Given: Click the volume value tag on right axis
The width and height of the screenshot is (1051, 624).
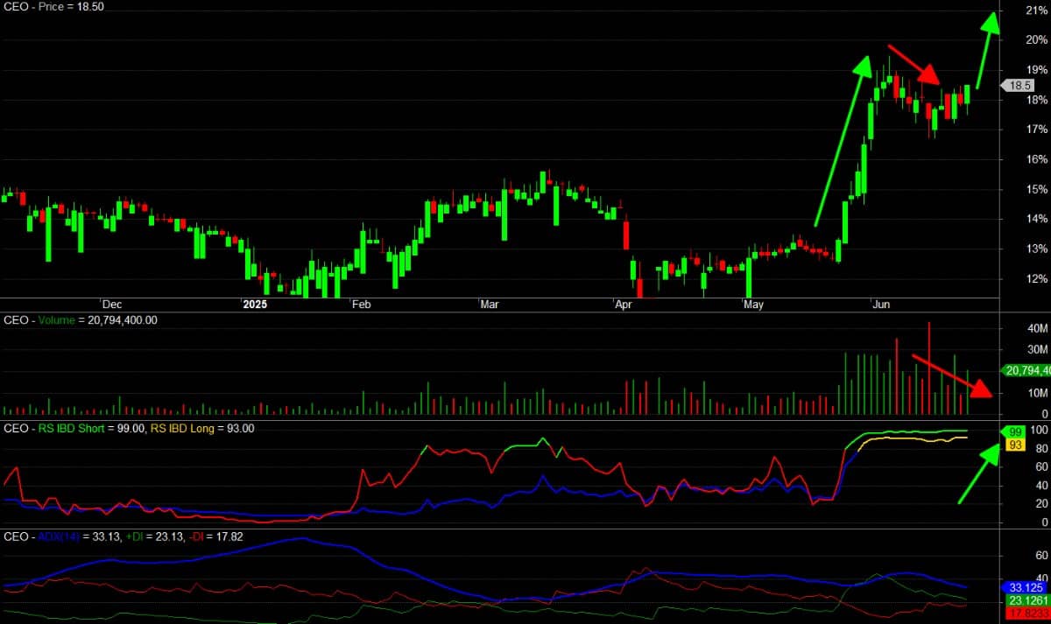Looking at the screenshot, I should tap(1023, 371).
